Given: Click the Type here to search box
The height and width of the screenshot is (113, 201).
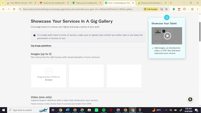Looking at the screenshot, I should click(x=28, y=110).
